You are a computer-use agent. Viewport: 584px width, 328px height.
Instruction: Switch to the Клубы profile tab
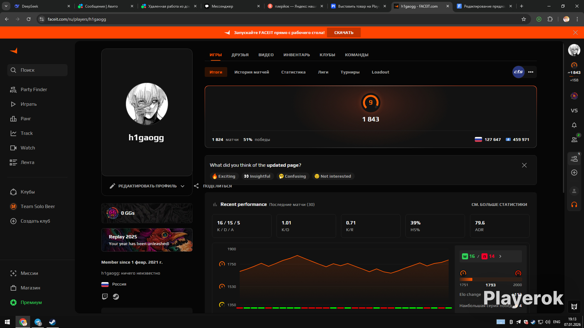point(327,55)
